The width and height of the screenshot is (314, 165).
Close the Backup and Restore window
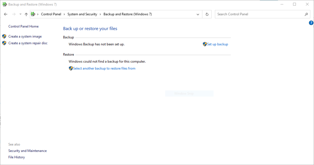307,4
